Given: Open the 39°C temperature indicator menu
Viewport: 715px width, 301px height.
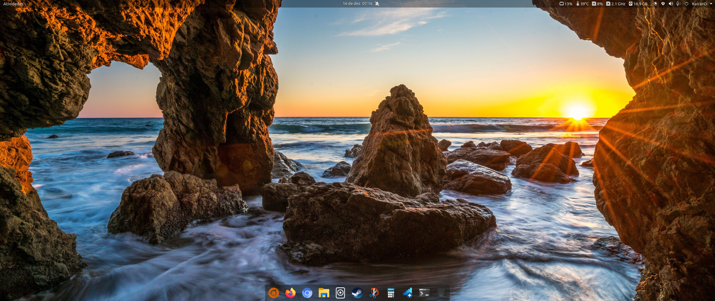Looking at the screenshot, I should point(582,4).
